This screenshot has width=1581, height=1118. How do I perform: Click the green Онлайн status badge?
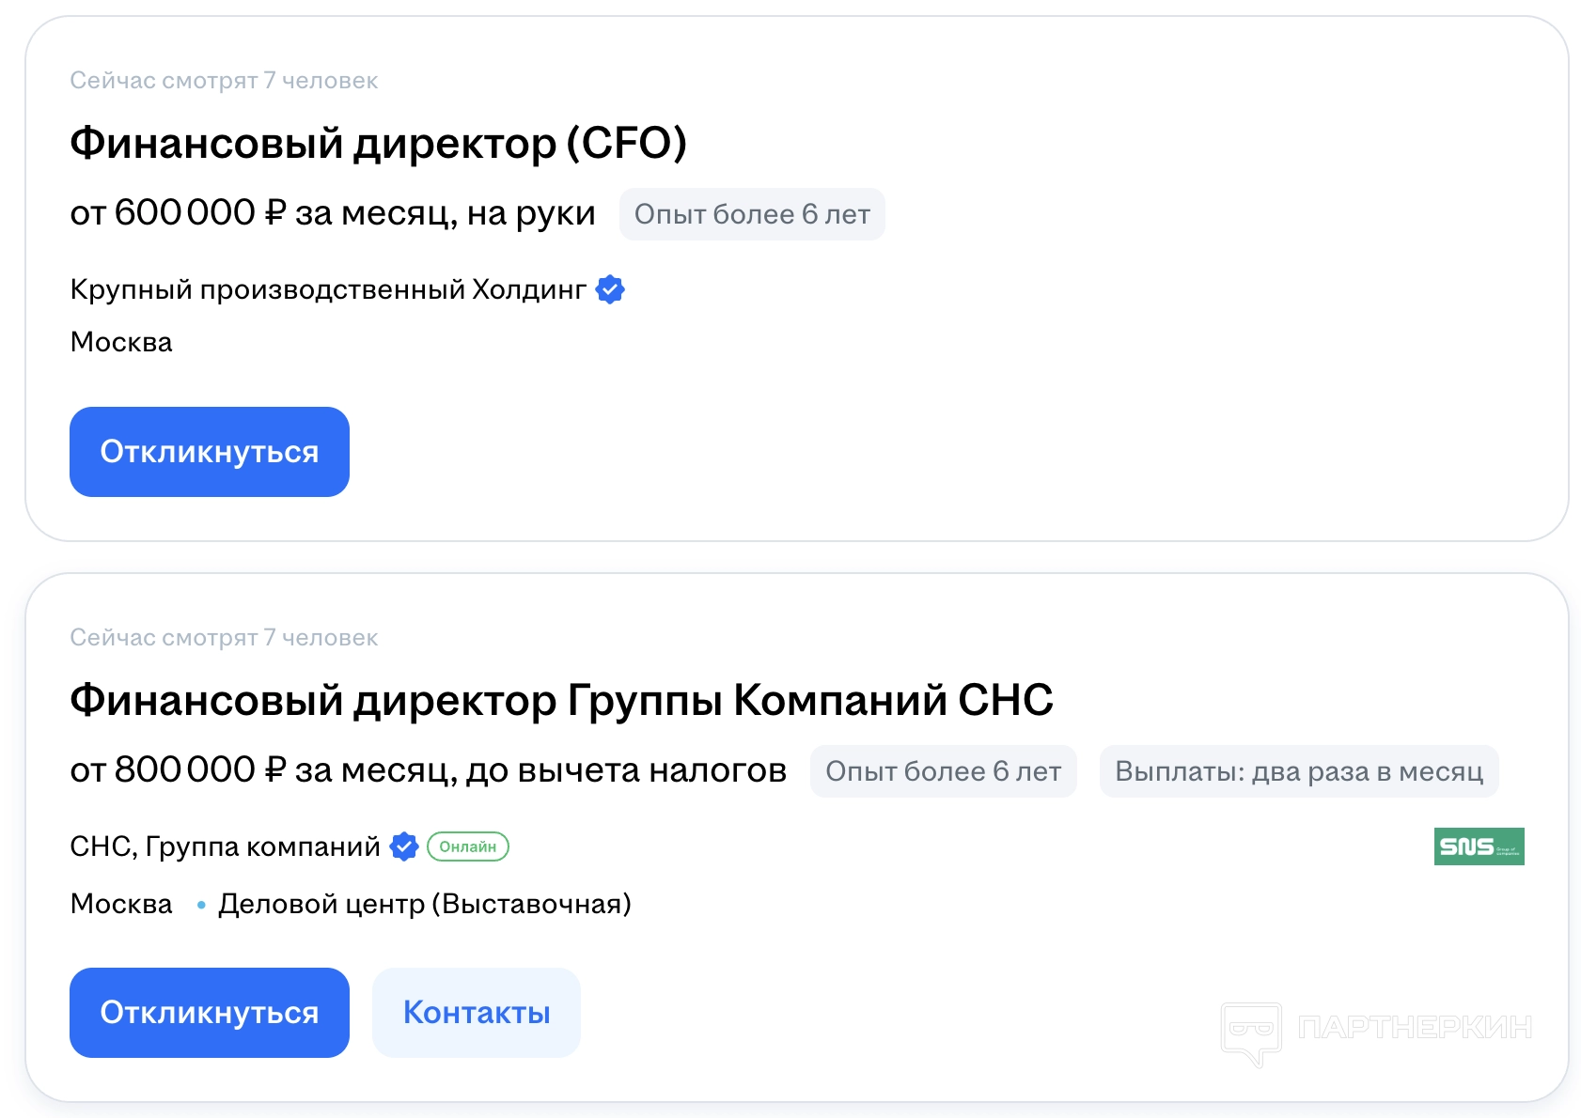(x=468, y=846)
